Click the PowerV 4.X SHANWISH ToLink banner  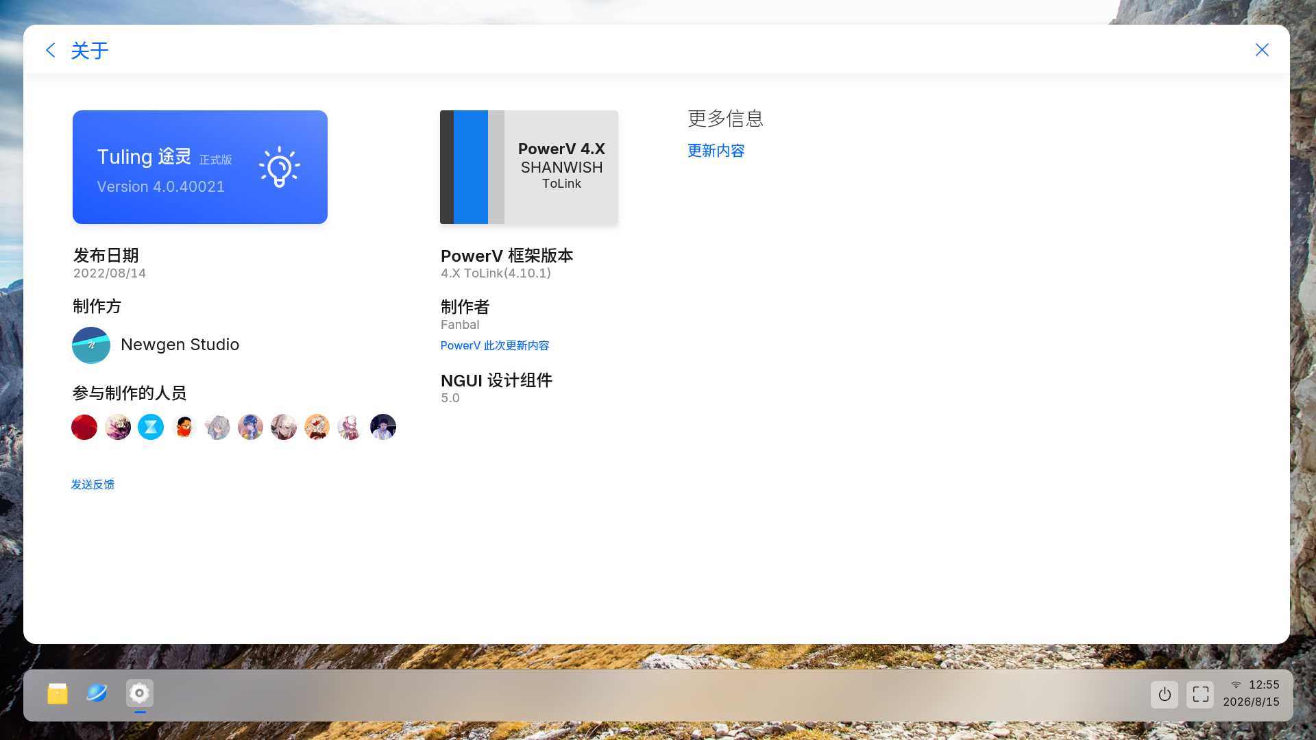coord(529,167)
